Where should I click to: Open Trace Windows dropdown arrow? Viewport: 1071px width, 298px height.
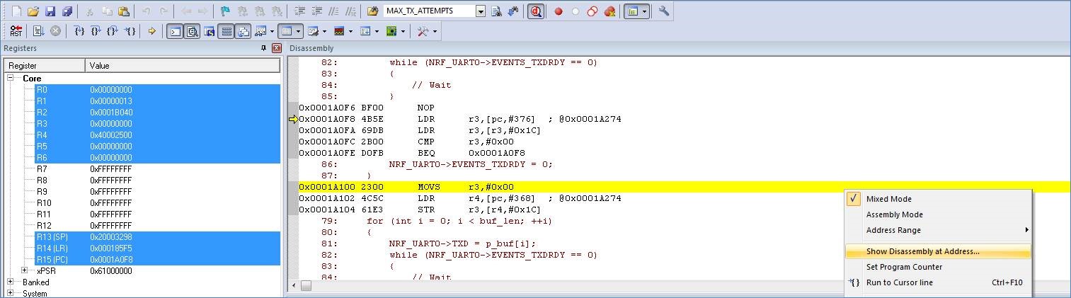point(377,31)
